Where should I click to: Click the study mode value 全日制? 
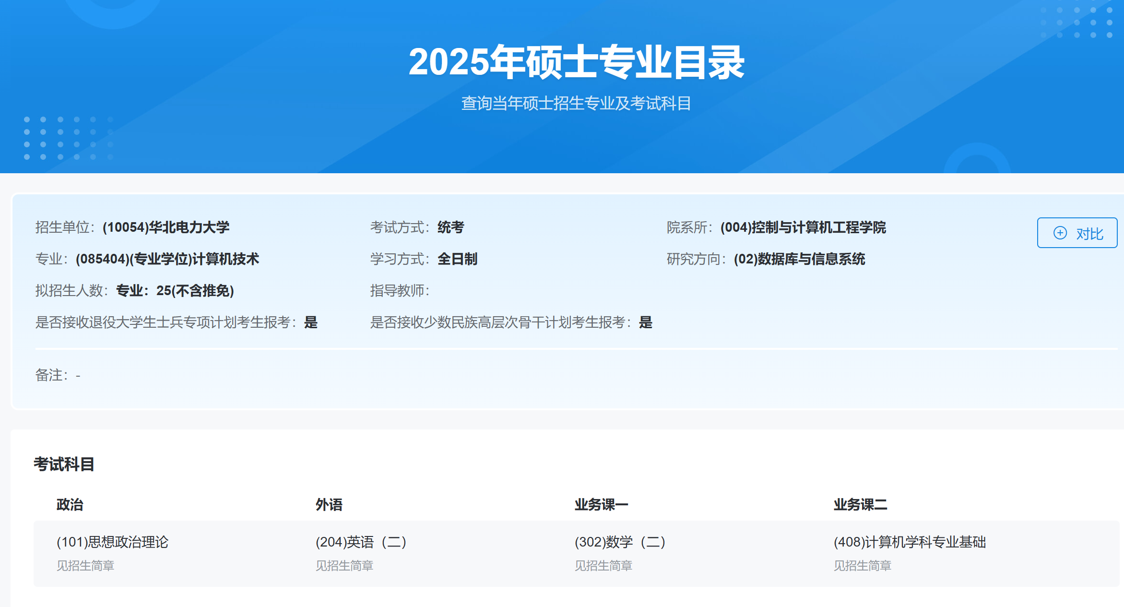(x=457, y=259)
